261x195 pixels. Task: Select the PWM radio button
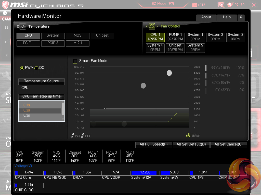tap(22, 68)
